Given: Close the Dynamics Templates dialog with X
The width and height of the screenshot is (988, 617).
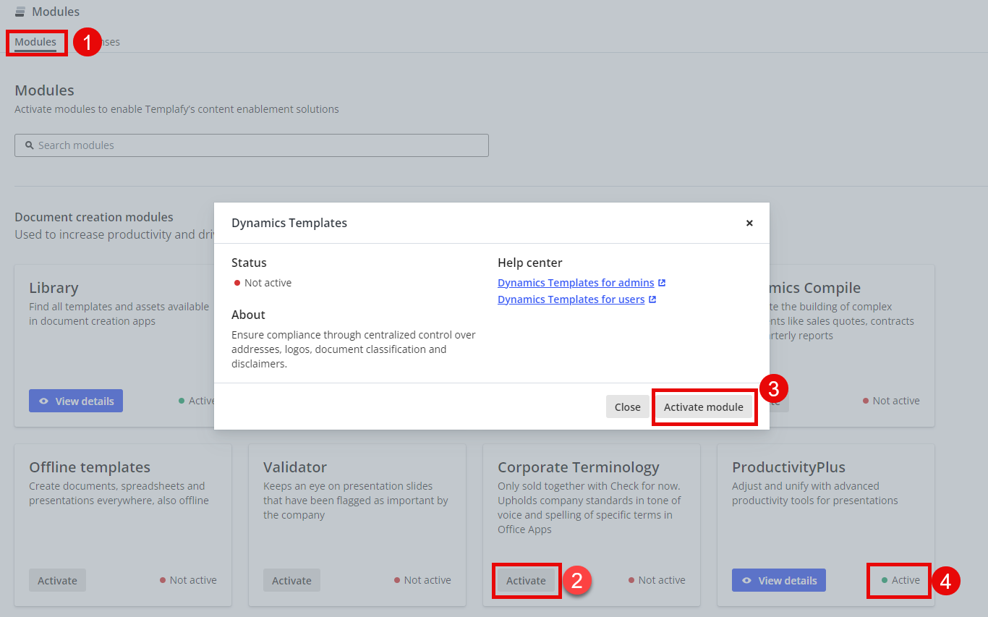Looking at the screenshot, I should coord(749,223).
